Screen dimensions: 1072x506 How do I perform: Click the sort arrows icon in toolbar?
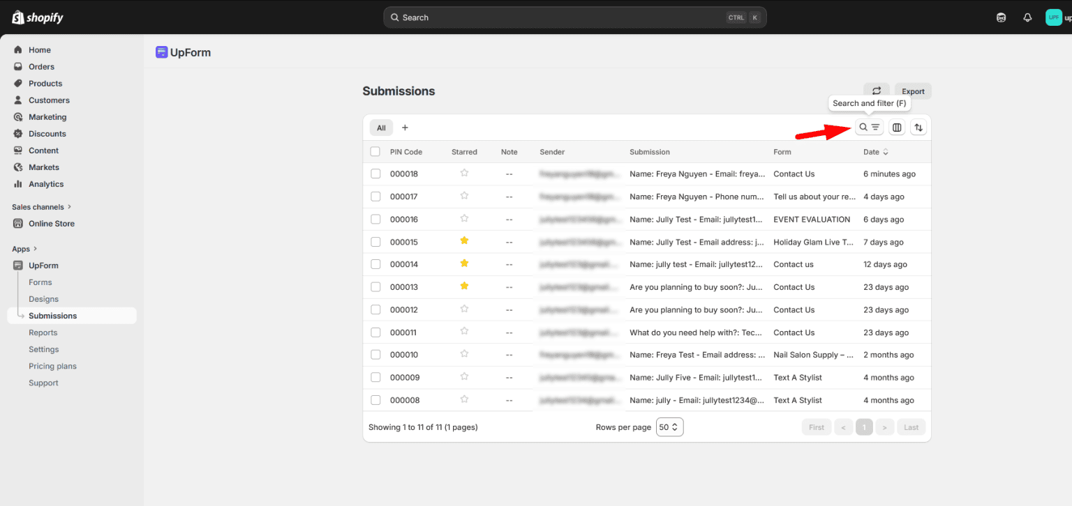tap(918, 127)
